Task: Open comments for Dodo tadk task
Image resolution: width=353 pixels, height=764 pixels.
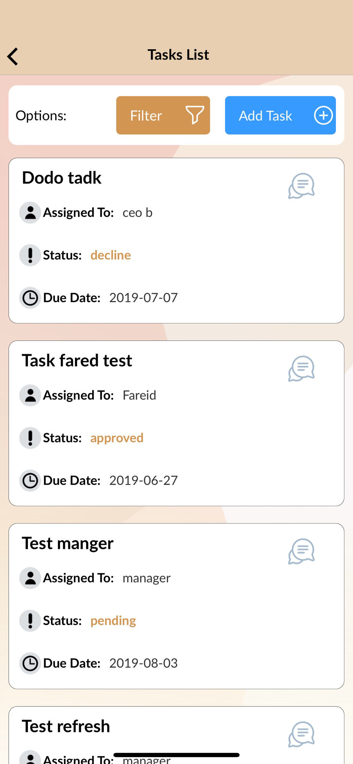Action: [301, 186]
